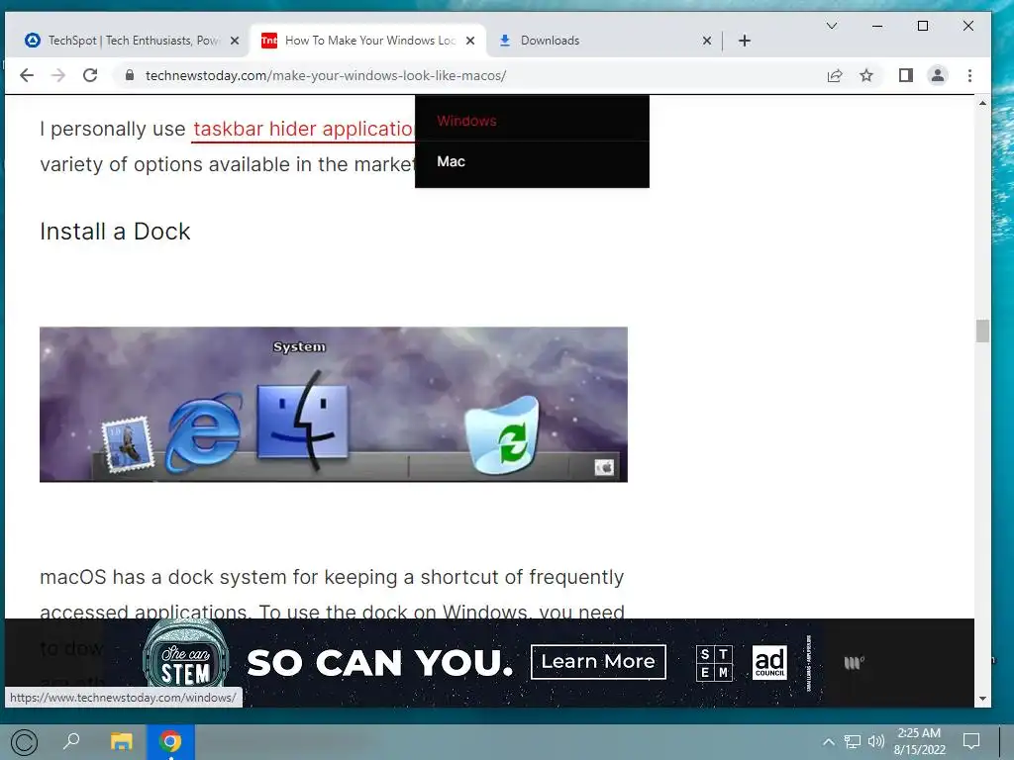Reload the current page
This screenshot has width=1014, height=760.
90,75
